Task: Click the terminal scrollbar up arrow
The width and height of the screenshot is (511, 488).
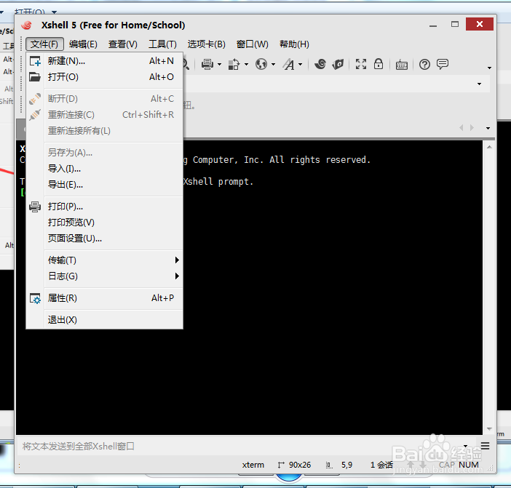Action: tap(489, 147)
